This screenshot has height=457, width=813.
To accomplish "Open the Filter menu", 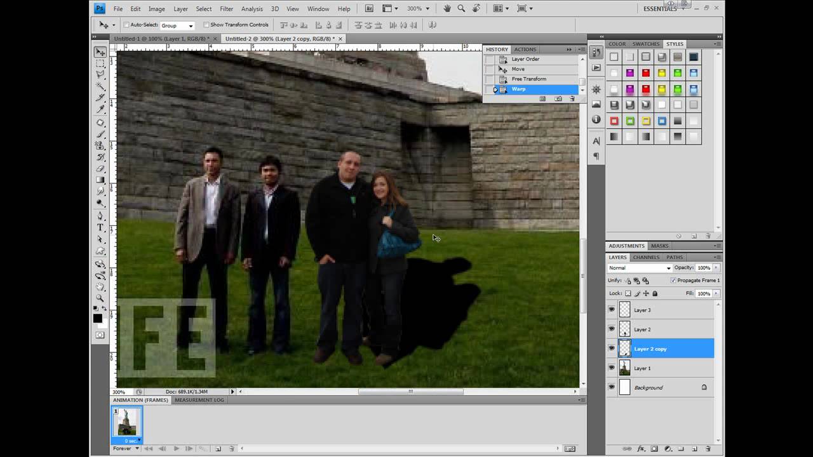I will [x=226, y=9].
